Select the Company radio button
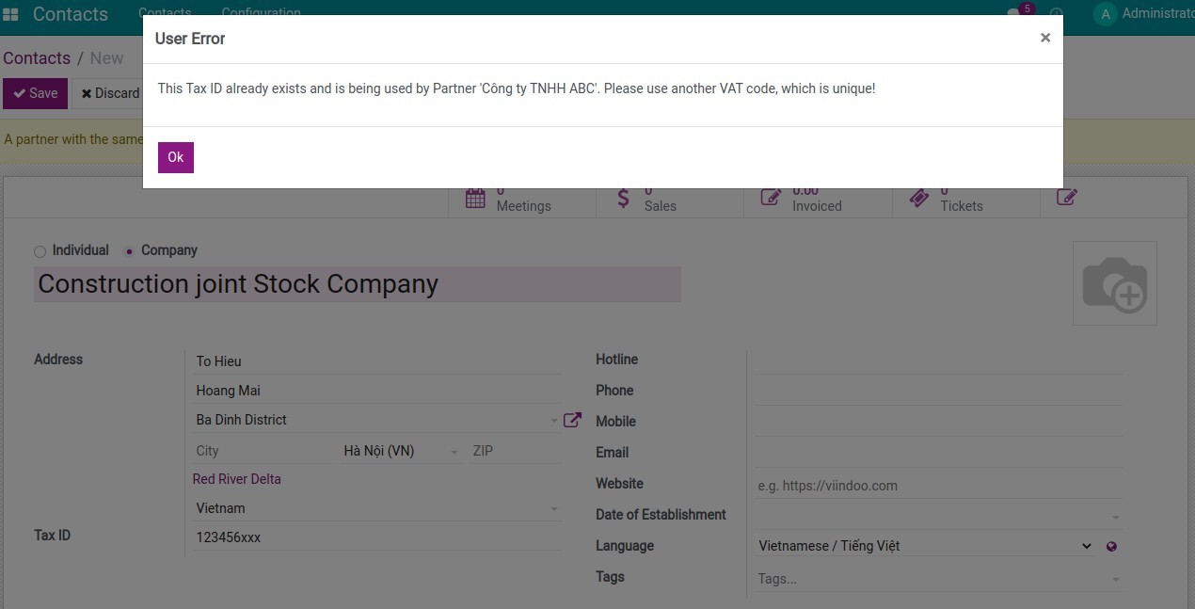 pyautogui.click(x=128, y=250)
